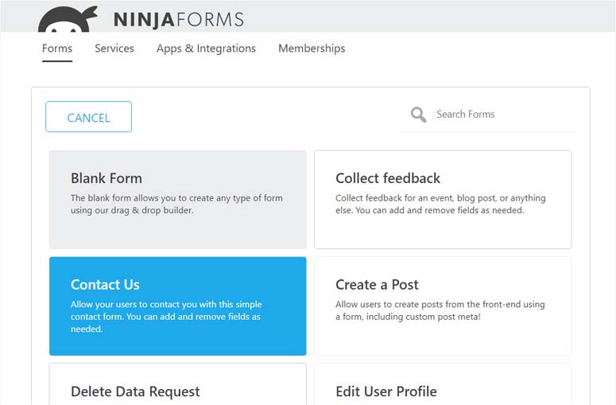Open the Forms tab
The width and height of the screenshot is (616, 405).
pyautogui.click(x=57, y=49)
